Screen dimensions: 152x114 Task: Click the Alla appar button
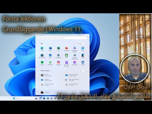point(80,44)
